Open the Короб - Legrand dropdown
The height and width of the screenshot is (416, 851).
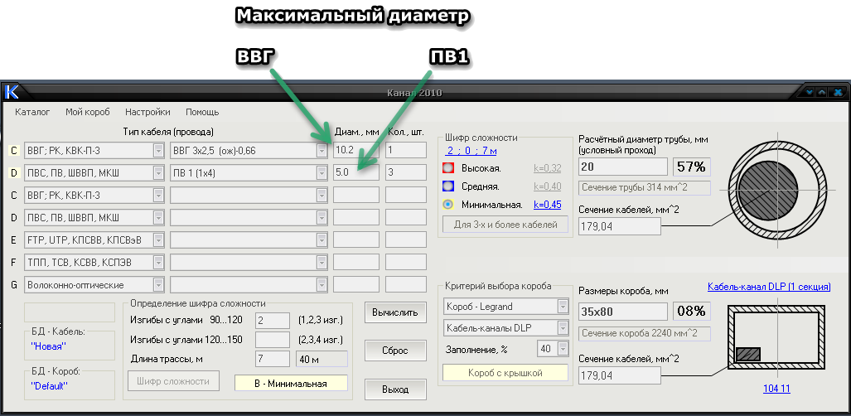pyautogui.click(x=563, y=307)
